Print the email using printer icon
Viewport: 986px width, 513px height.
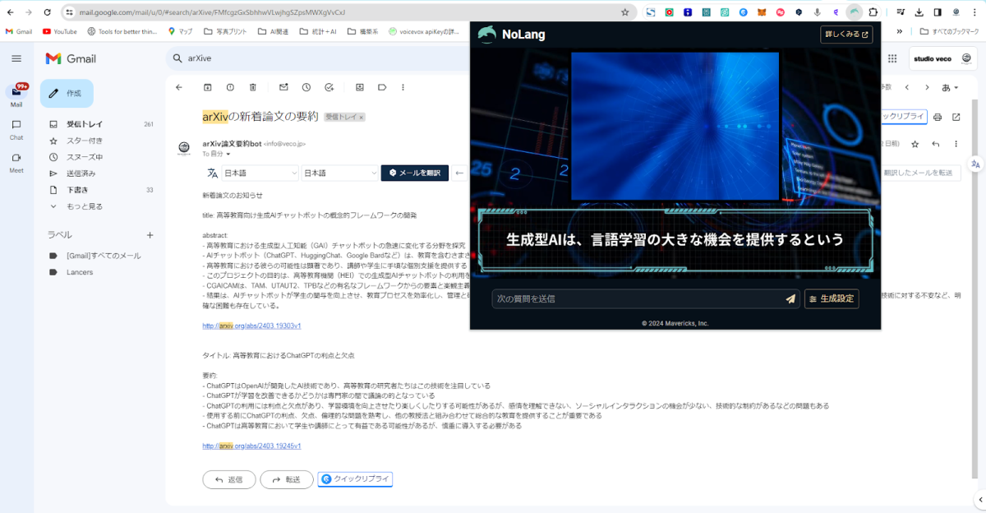point(938,118)
